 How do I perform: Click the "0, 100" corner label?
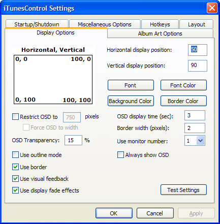coord(25,100)
